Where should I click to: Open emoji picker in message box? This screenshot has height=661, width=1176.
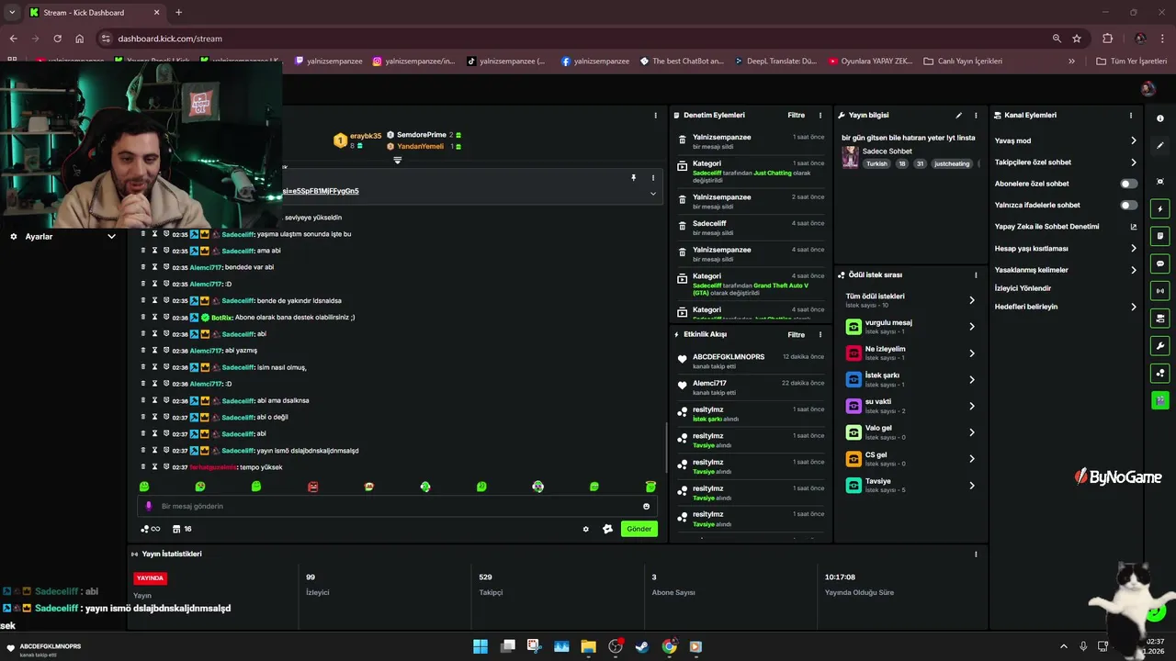click(x=647, y=506)
